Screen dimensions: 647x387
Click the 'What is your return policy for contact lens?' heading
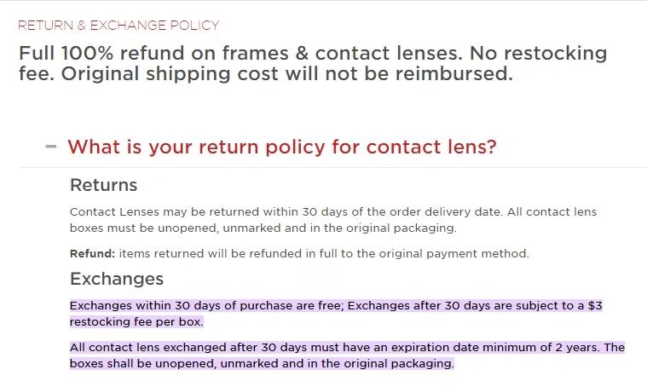pos(282,147)
